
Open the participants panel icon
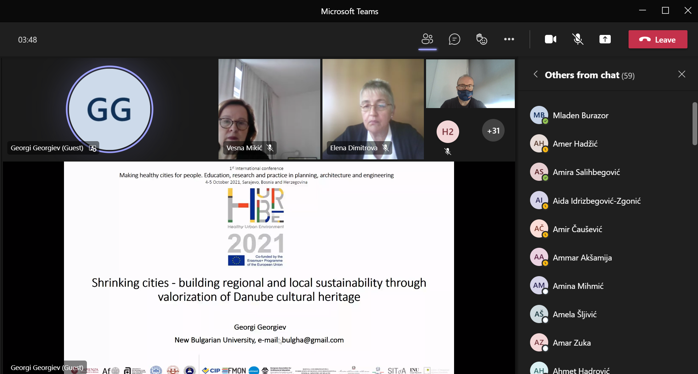(427, 39)
